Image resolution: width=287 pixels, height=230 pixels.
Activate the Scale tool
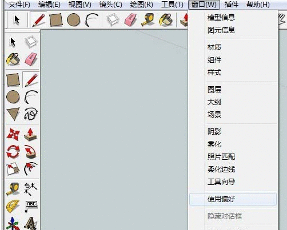[x=13, y=169]
